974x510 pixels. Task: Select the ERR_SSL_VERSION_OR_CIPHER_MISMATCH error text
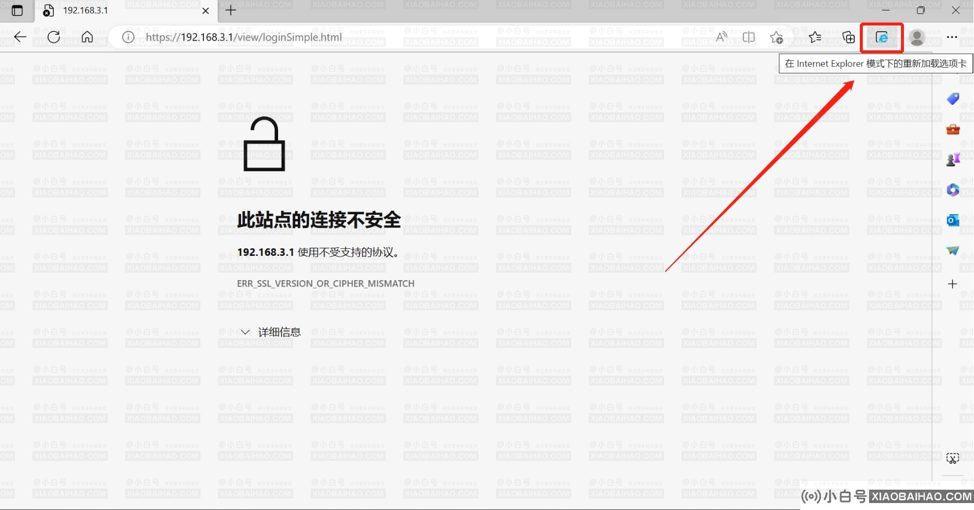click(326, 284)
